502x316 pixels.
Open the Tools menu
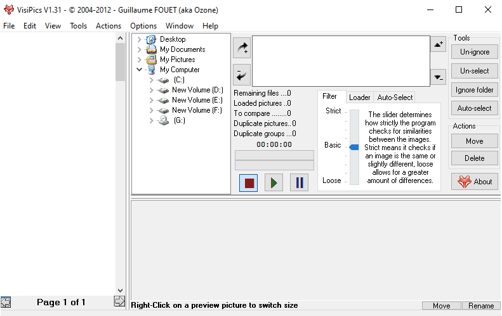point(79,26)
